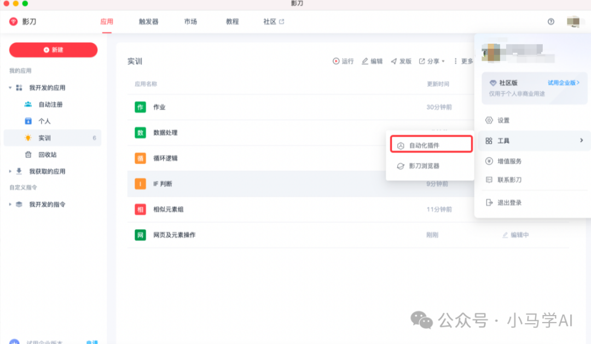The width and height of the screenshot is (591, 344).
Task: Click the 我开发的指令 stack icon
Action: [19, 204]
